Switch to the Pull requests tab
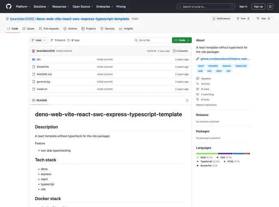The image size is (279, 207). (x=49, y=29)
